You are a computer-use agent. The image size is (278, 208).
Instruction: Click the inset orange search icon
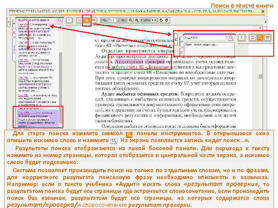click(x=260, y=37)
